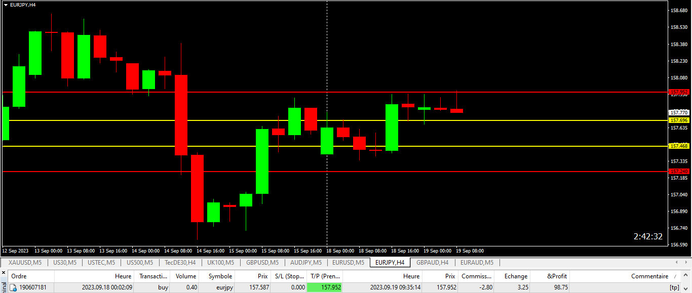
Task: Click the active EURJPY,H4 chart tab
Action: [390, 263]
